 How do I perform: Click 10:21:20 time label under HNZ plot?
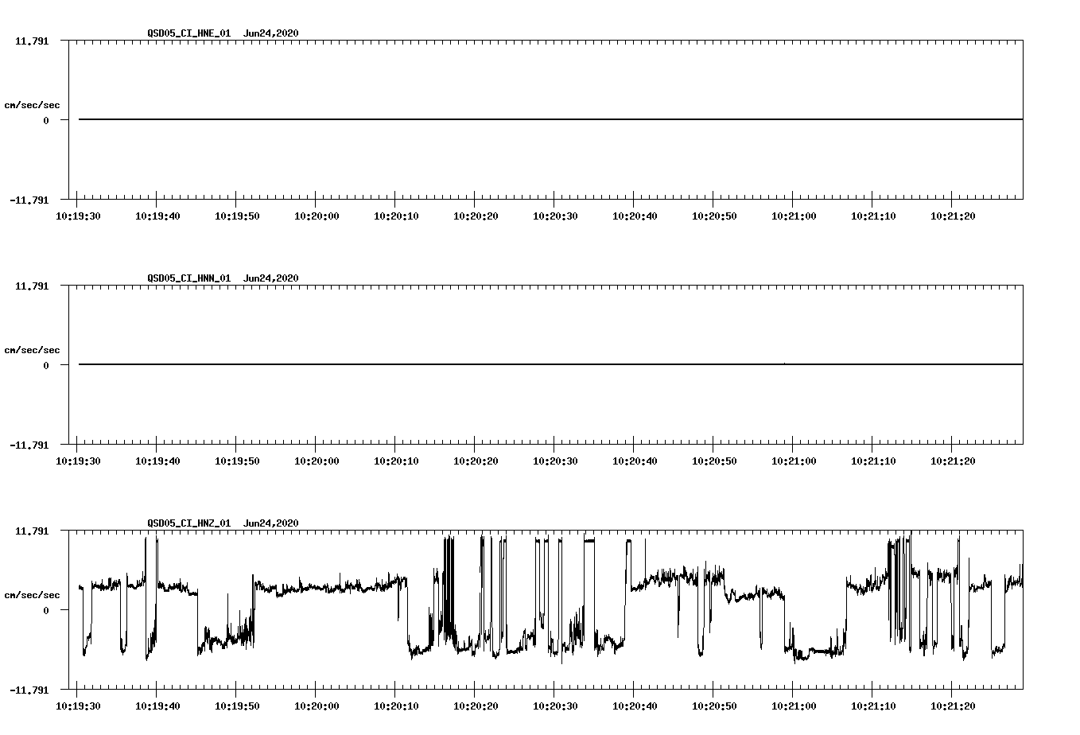pyautogui.click(x=953, y=706)
